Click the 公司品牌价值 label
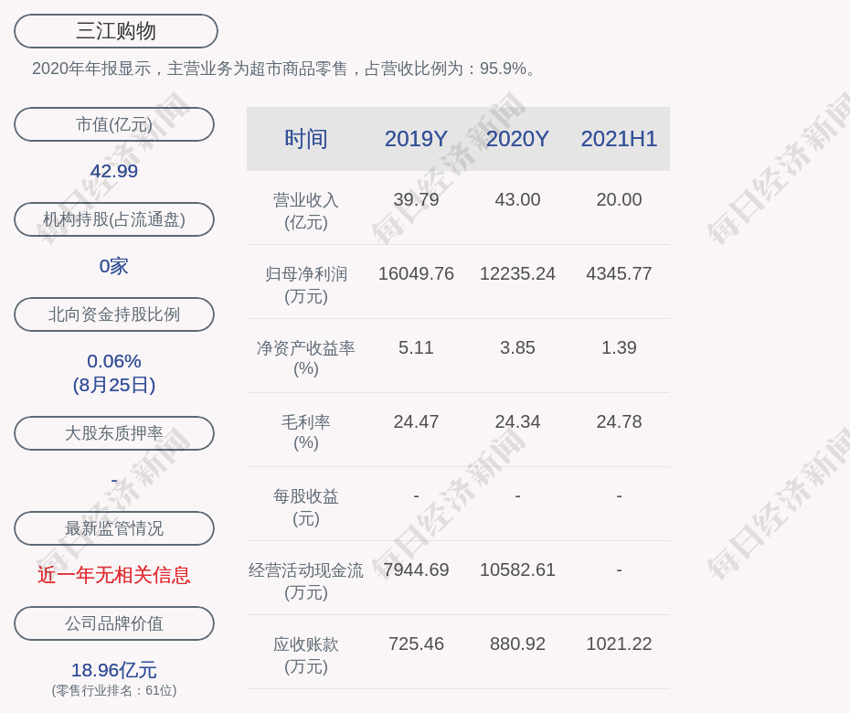 [x=114, y=623]
